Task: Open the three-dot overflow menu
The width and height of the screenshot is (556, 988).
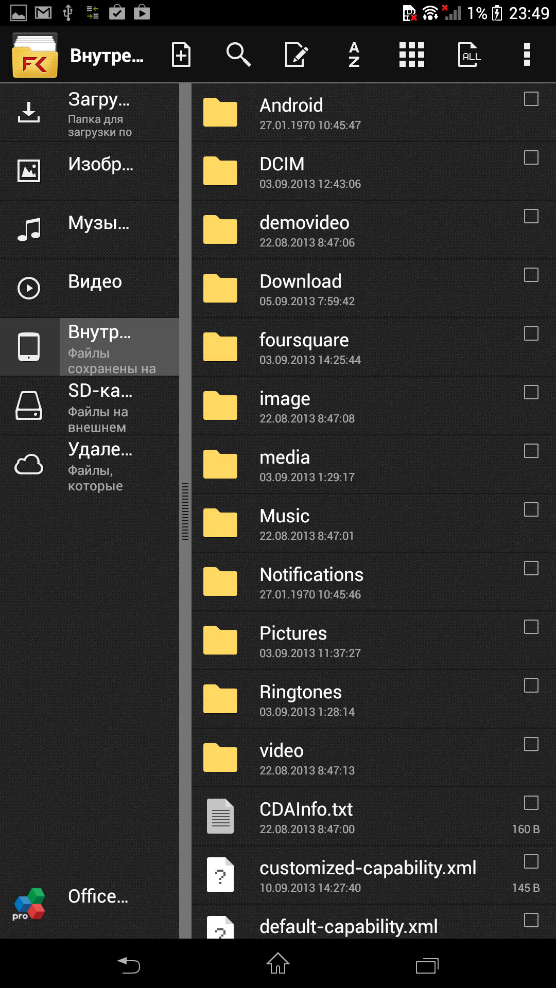Action: pos(527,55)
